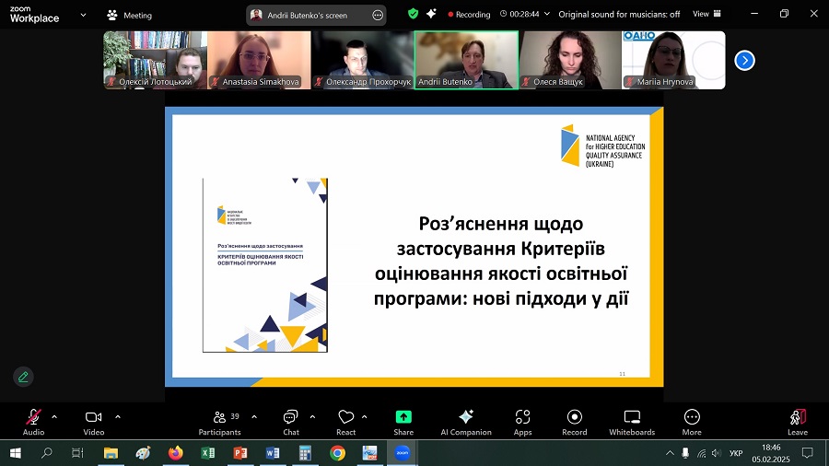829x466 pixels.
Task: Toggle meeting Record button
Action: (x=575, y=420)
